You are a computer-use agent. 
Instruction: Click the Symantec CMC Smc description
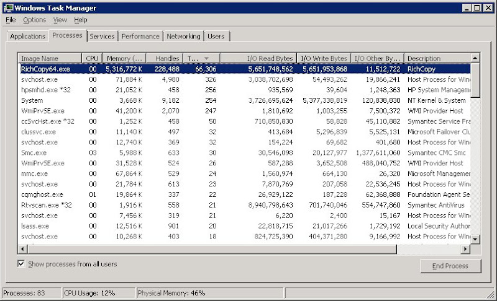(437, 152)
